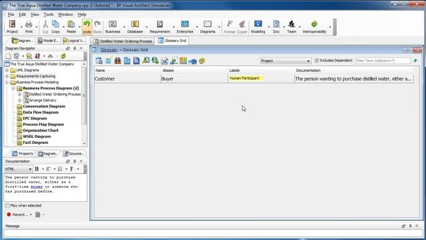
Task: Click the Record button
Action: pyautogui.click(x=17, y=215)
